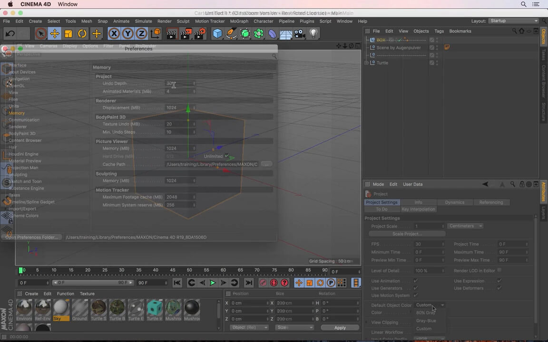The image size is (548, 342).
Task: Click Open Preferences Folder
Action: coord(31,237)
